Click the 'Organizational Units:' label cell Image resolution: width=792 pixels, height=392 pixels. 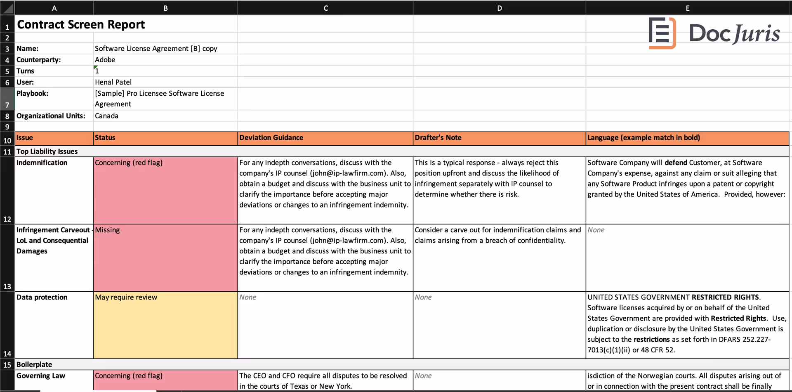click(54, 116)
